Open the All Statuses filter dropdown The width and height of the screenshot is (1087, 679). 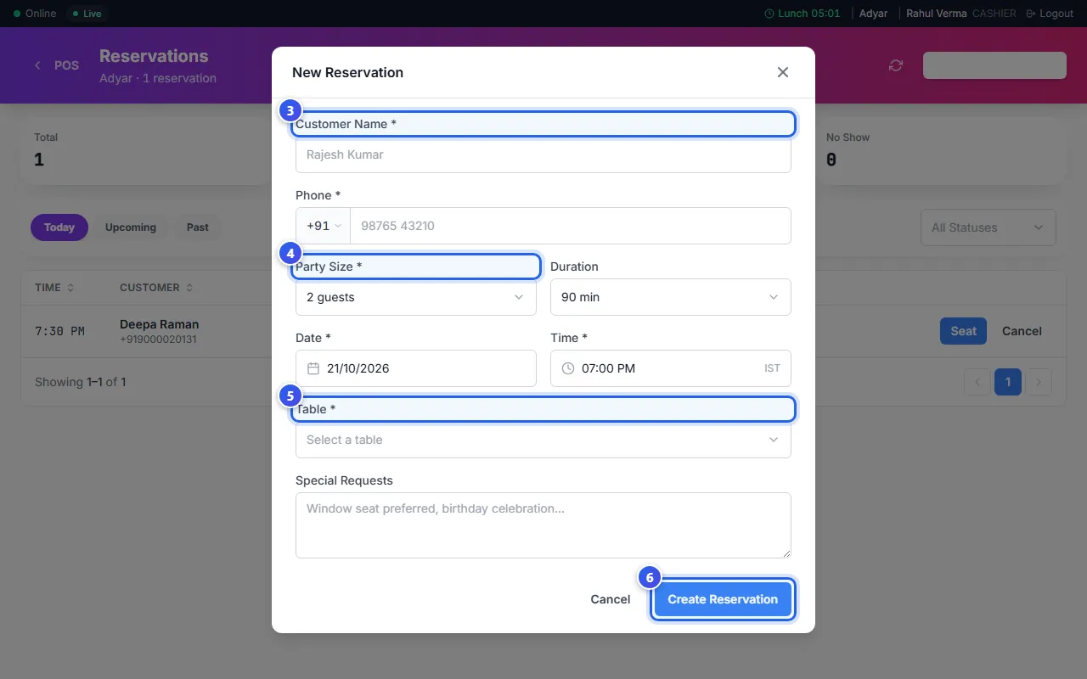tap(988, 227)
